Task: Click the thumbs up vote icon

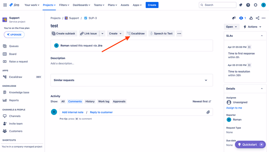Action: tap(251, 18)
